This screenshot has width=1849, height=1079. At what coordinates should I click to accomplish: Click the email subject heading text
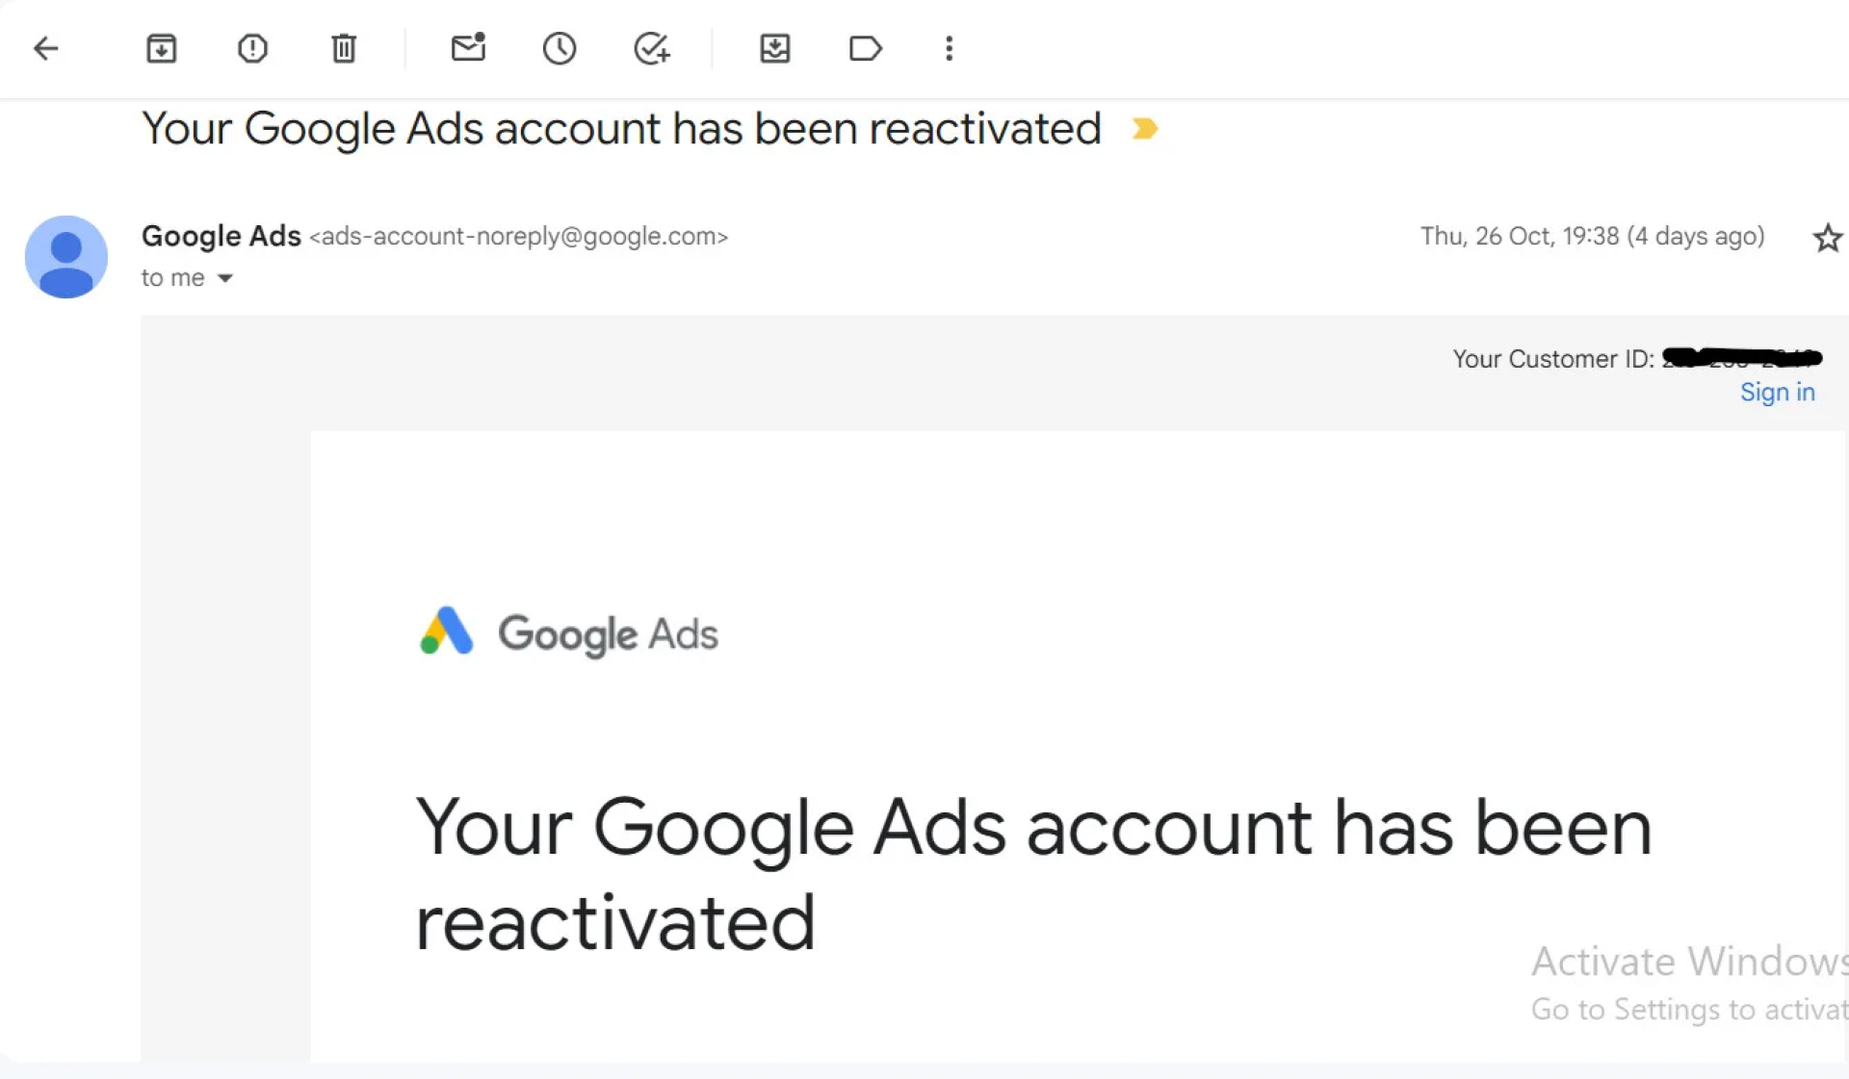click(621, 128)
